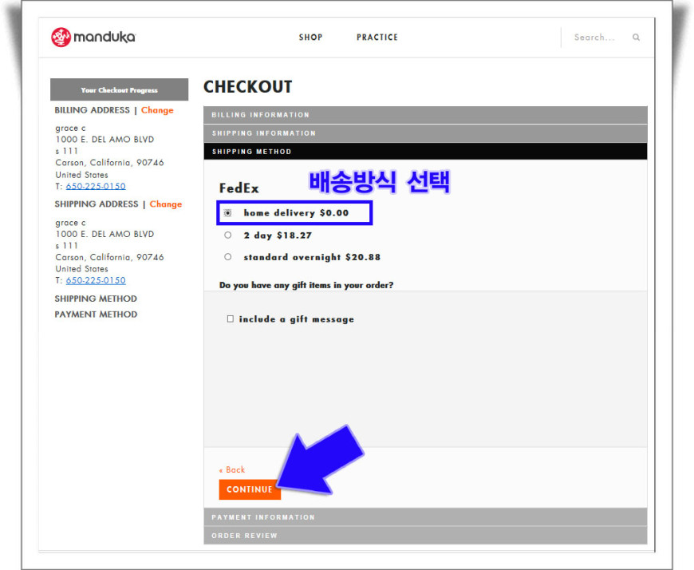Click PAYMENT METHOD in checkout progress
The image size is (694, 570).
pyautogui.click(x=96, y=315)
